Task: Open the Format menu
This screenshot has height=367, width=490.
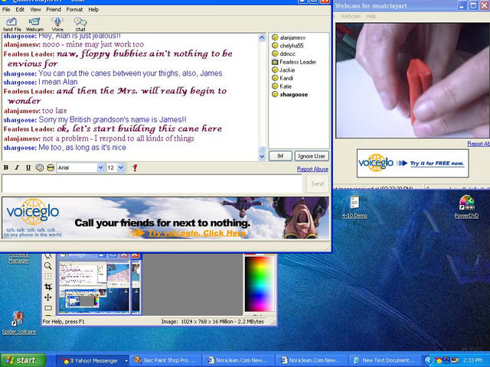Action: point(74,10)
